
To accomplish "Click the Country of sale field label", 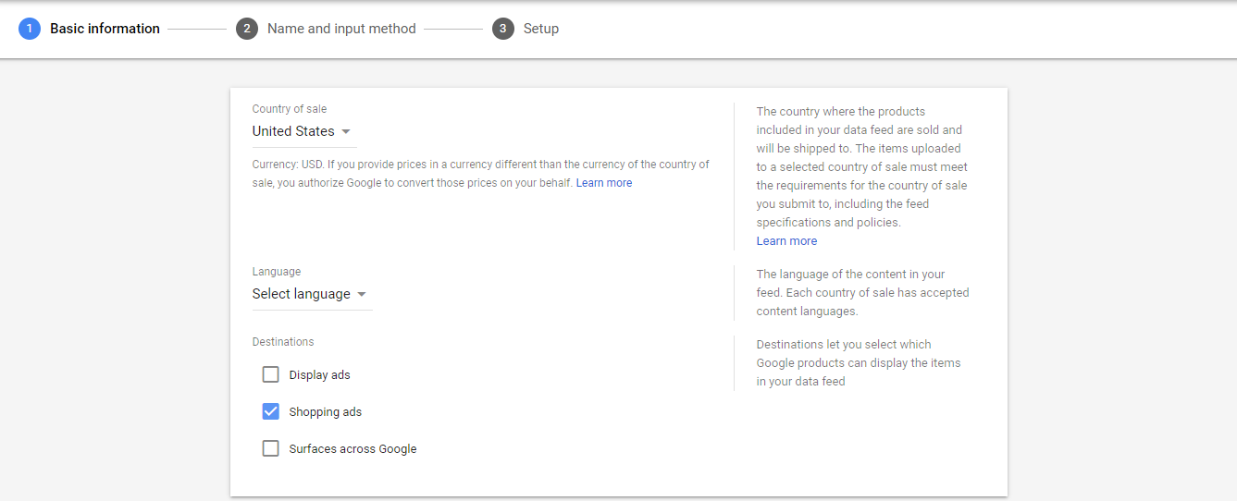I will click(x=290, y=109).
